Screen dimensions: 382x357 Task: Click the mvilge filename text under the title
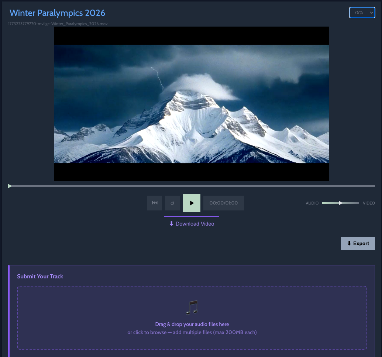57,23
